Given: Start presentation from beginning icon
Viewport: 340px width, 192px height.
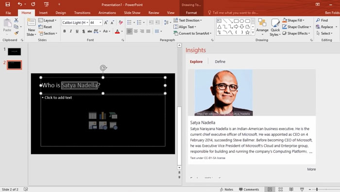Looking at the screenshot, I should tap(46, 4).
